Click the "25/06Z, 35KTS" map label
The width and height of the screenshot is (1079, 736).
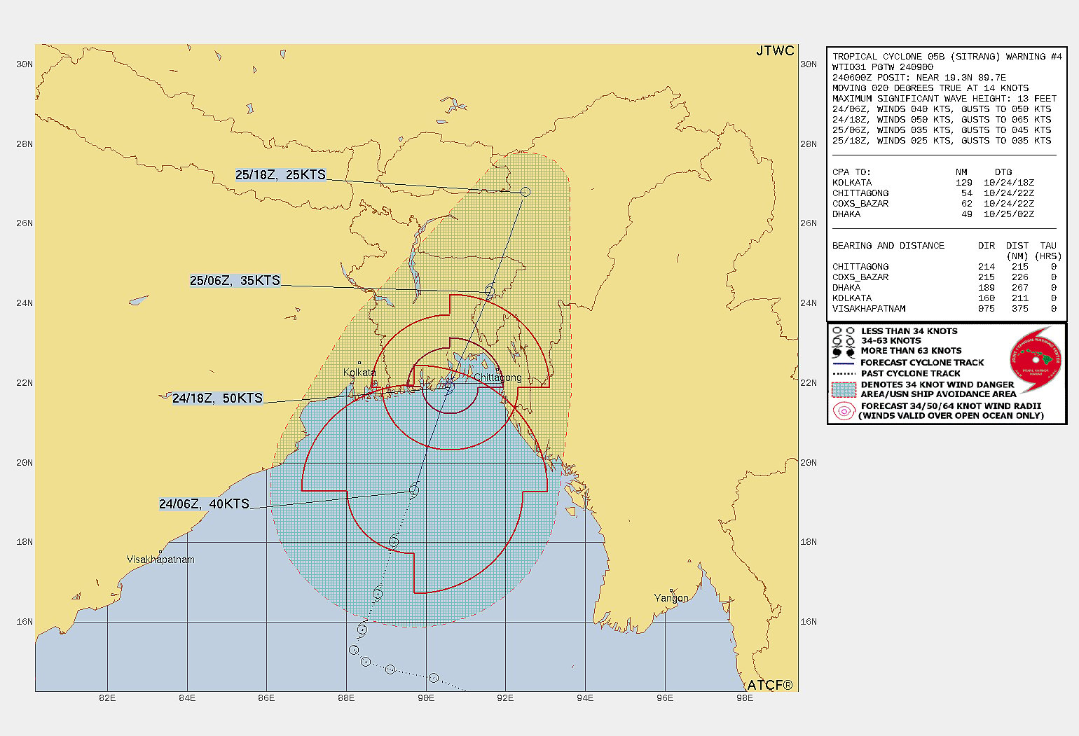click(235, 281)
